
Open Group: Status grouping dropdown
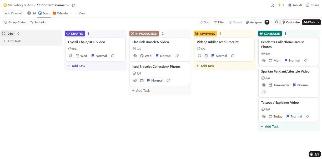click(15, 22)
